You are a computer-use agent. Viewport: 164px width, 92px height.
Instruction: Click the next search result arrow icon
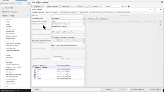(126, 6)
